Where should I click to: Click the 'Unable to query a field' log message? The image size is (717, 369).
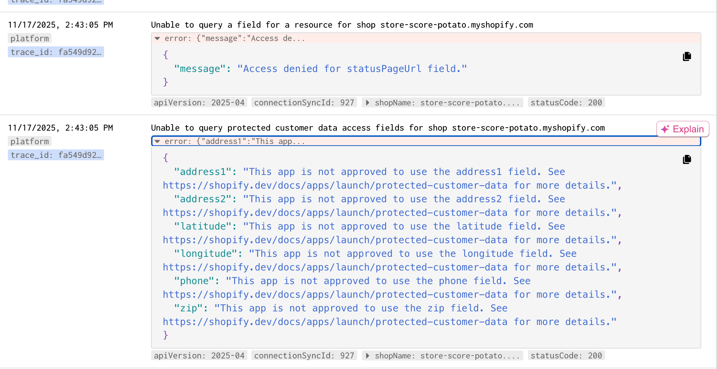click(342, 25)
